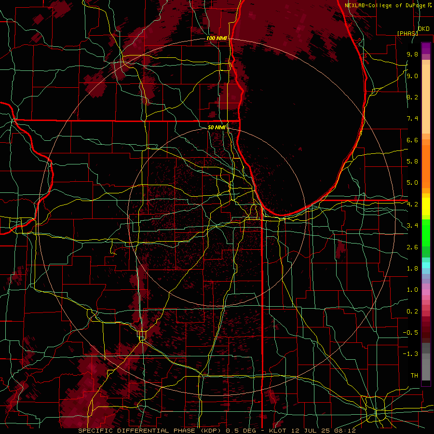The image size is (434, 434).
Task: Pick the bright green band in color bar
Action: pyautogui.click(x=426, y=232)
